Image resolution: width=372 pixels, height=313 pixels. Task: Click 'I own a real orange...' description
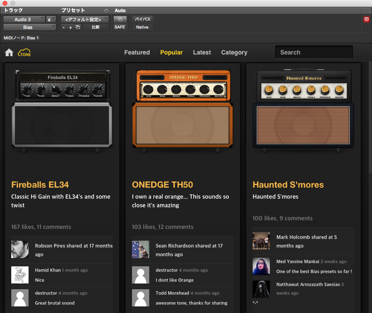(180, 201)
